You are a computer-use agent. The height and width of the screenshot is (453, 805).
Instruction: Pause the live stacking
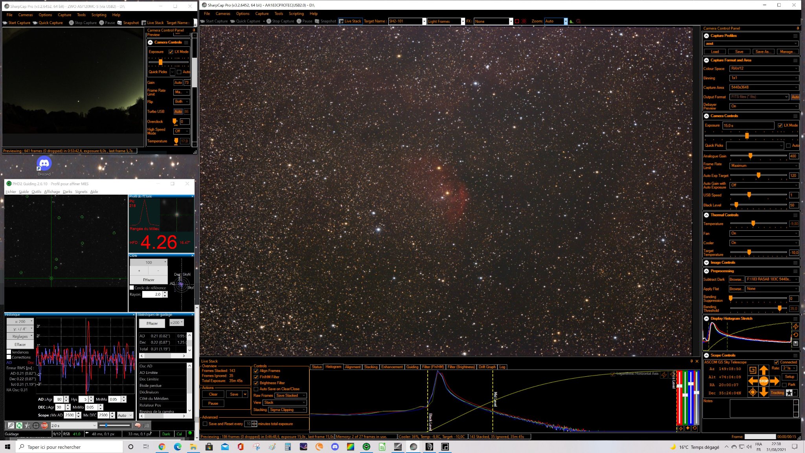(x=213, y=403)
